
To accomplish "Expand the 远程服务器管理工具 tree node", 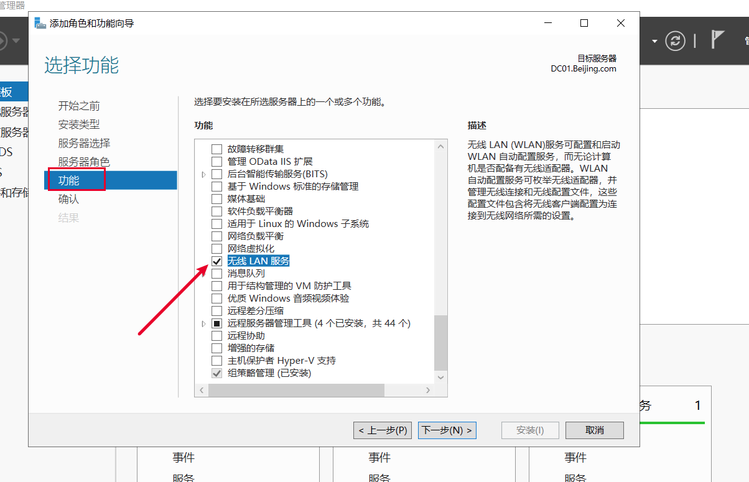I will 203,323.
